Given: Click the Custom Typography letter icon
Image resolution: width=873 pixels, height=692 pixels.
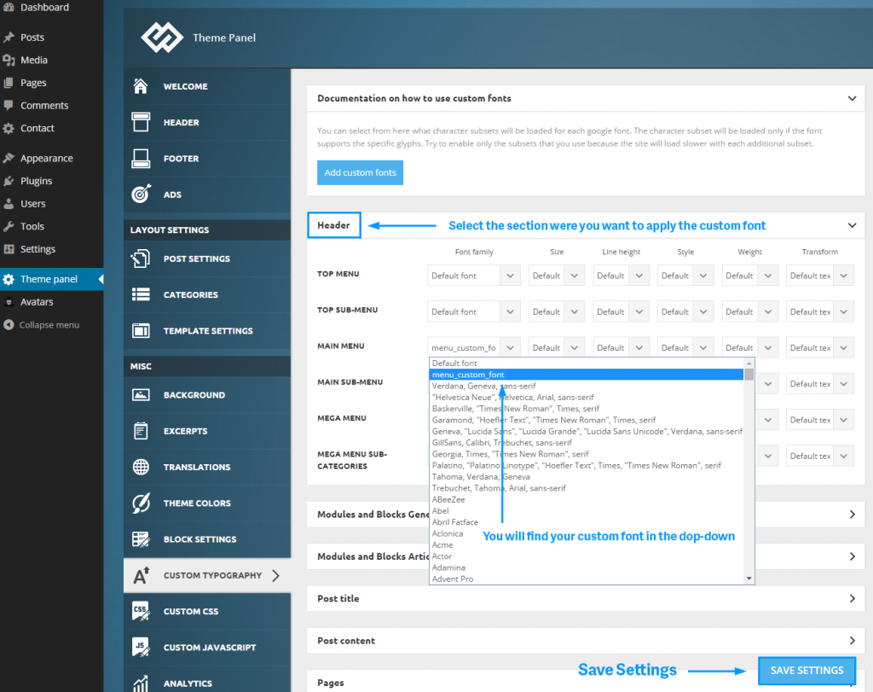Looking at the screenshot, I should [142, 574].
